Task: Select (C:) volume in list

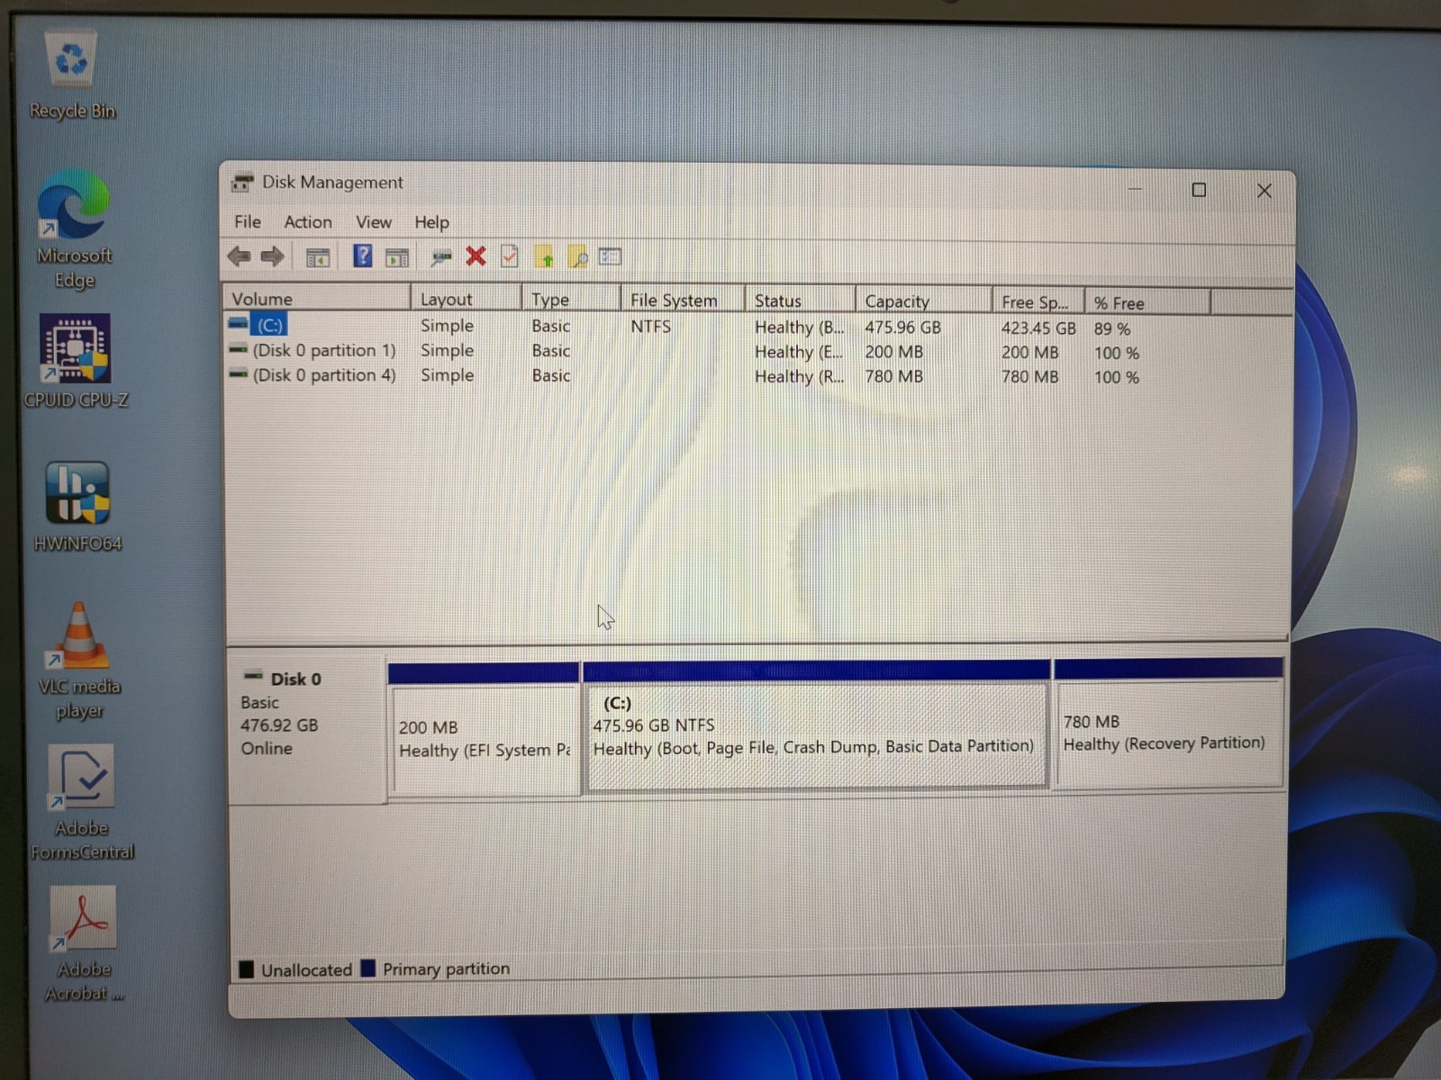Action: pyautogui.click(x=268, y=325)
